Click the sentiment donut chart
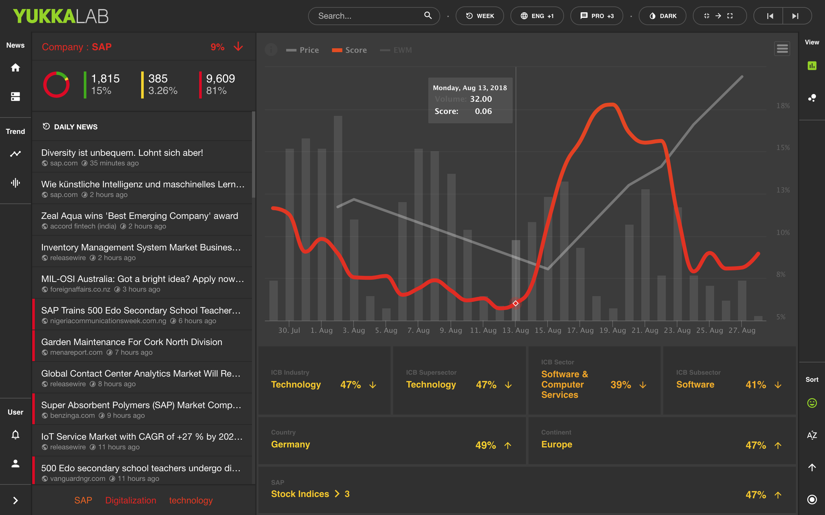This screenshot has height=515, width=825. pyautogui.click(x=56, y=84)
